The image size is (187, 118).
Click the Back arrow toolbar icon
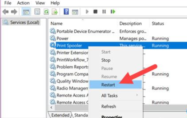[x=6, y=12]
